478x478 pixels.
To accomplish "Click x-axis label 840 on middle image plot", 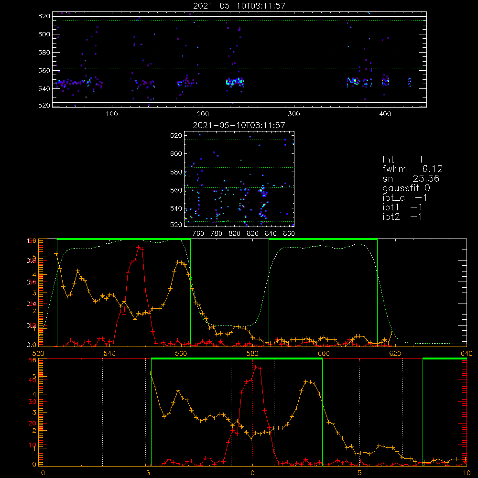I will click(x=271, y=234).
